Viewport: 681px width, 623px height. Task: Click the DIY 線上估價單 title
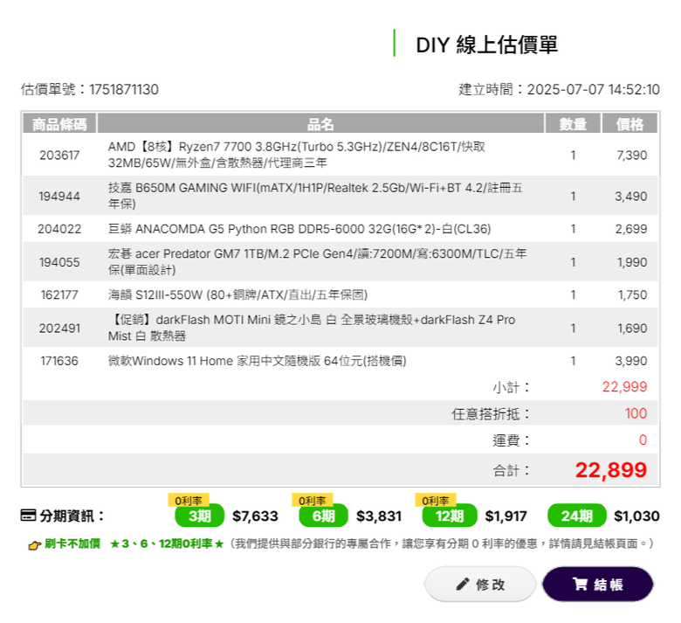point(486,45)
